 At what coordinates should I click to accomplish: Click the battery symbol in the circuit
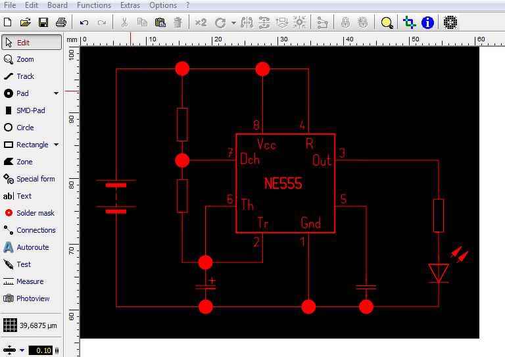pos(116,196)
